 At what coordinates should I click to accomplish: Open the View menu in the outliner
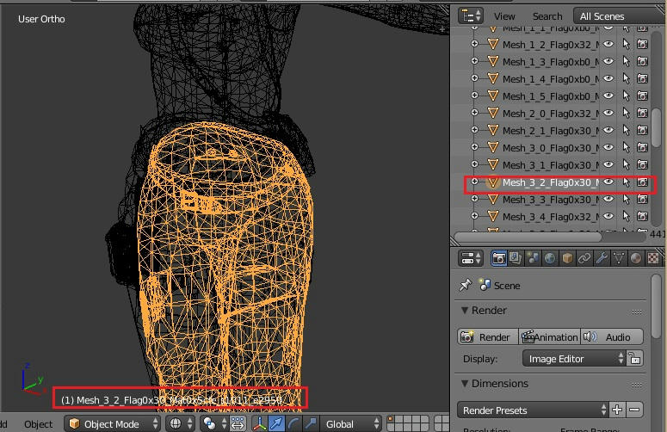[x=504, y=15]
